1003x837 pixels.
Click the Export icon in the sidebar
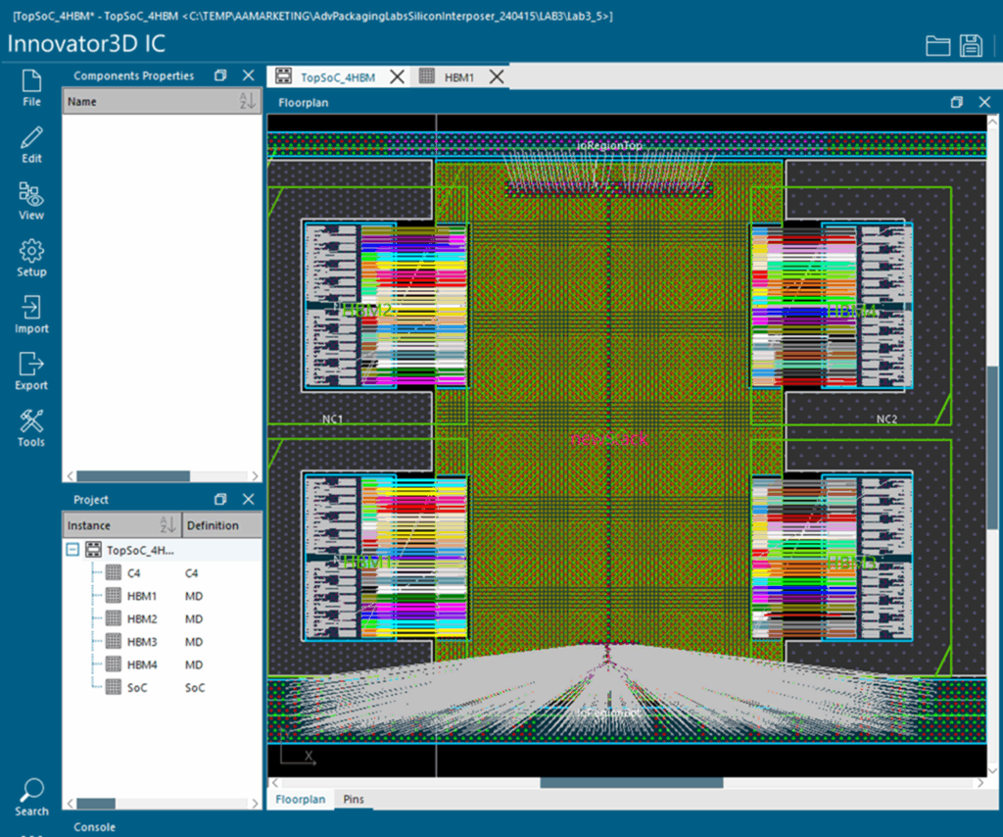point(30,370)
